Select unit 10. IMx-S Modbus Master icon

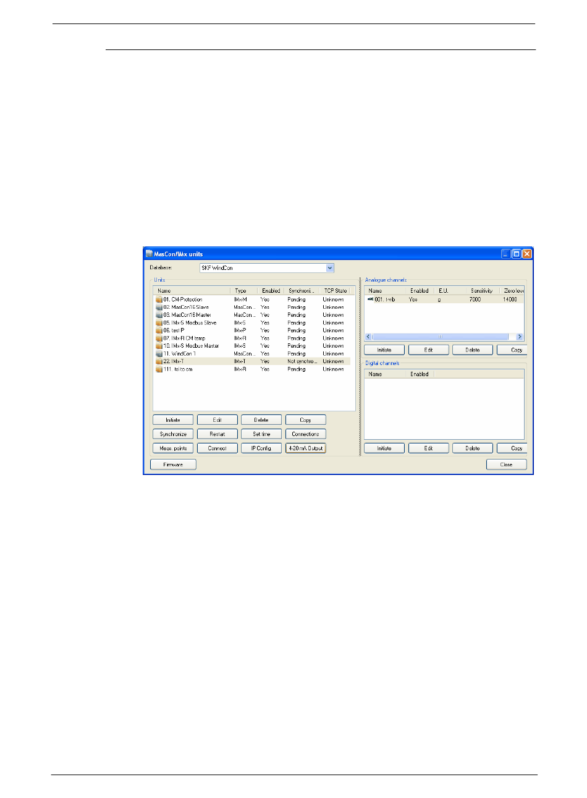coord(159,346)
